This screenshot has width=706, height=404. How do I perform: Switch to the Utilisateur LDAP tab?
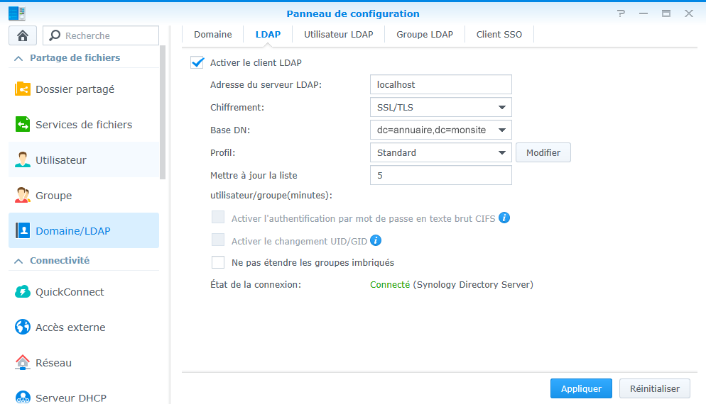[338, 34]
